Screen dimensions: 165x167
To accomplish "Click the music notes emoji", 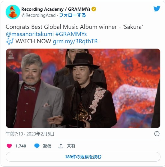I will [x=10, y=41].
